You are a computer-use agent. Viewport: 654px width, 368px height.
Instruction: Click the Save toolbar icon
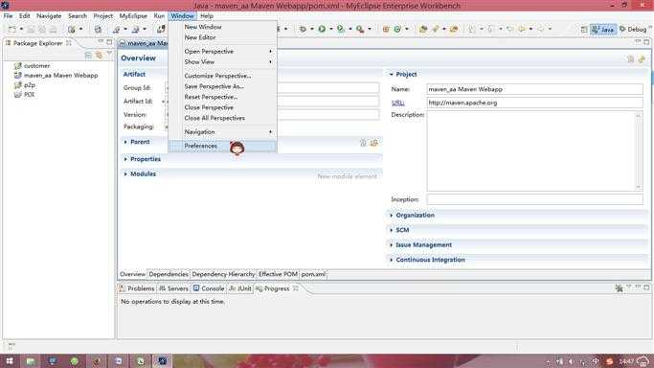31,29
